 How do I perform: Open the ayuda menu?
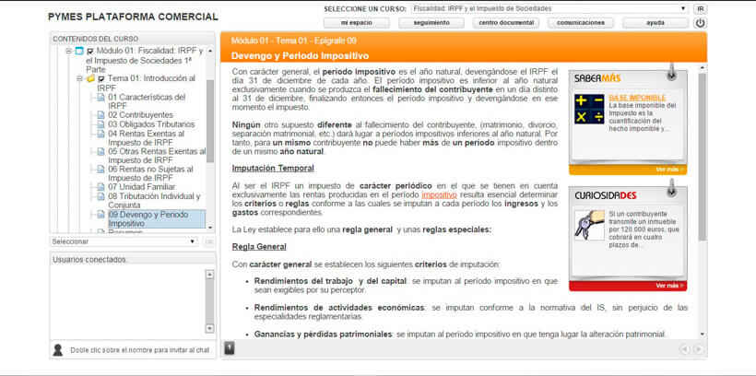656,23
